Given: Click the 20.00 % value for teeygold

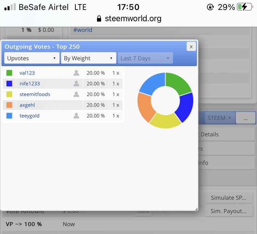Looking at the screenshot, I should [x=96, y=116].
